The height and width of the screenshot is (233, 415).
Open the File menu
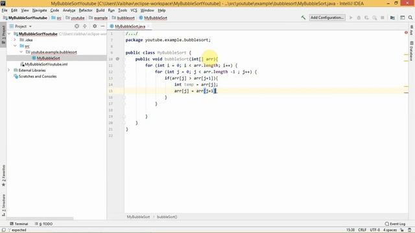(5, 10)
